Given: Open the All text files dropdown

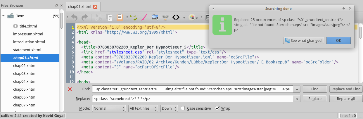Looking at the screenshot, I should (143, 108).
